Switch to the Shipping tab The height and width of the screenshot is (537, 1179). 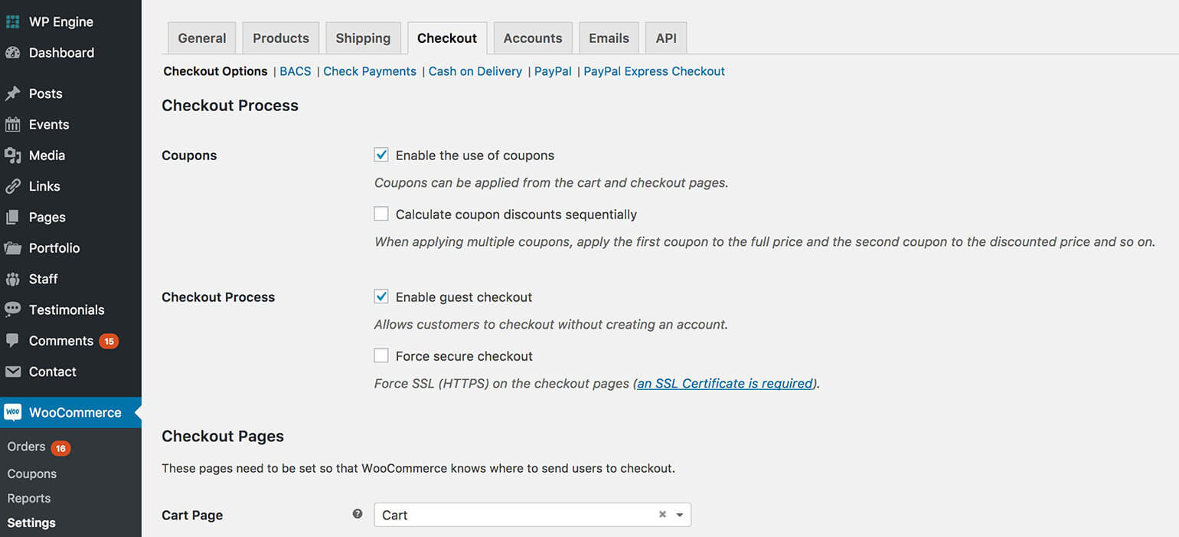pos(363,38)
